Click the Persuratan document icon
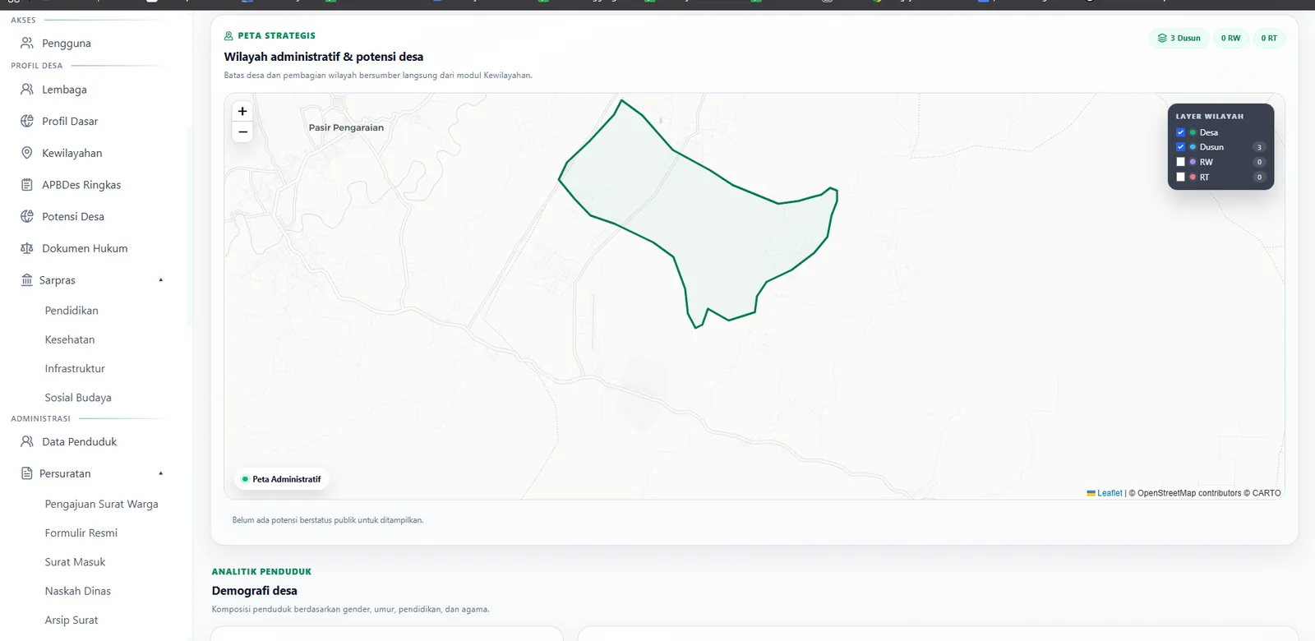Viewport: 1315px width, 641px height. pos(27,473)
